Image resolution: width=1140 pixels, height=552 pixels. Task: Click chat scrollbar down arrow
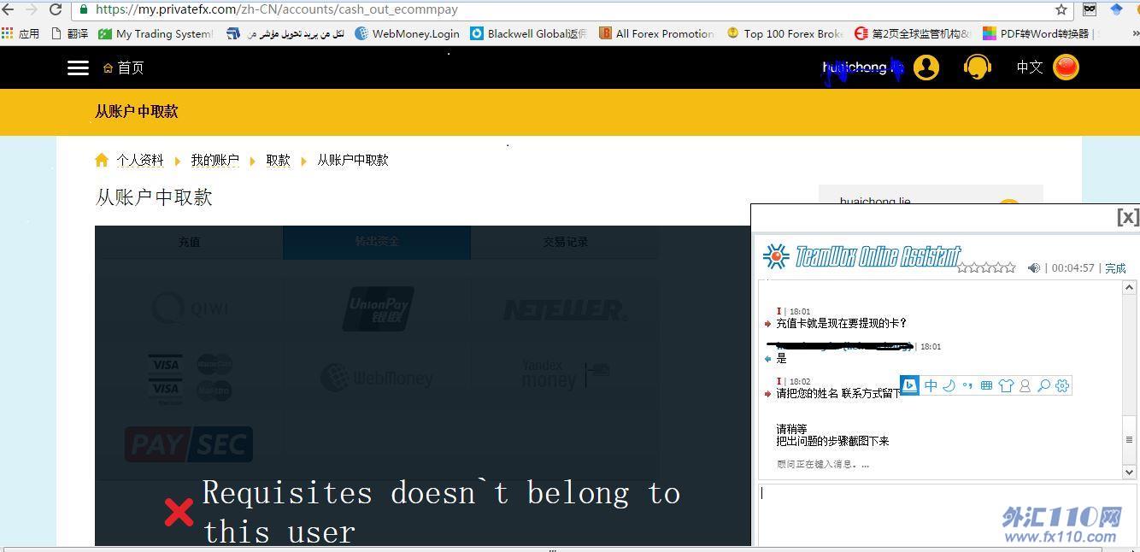pyautogui.click(x=1129, y=472)
